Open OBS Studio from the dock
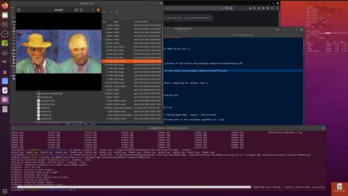This screenshot has height=196, width=348. coord(5,34)
